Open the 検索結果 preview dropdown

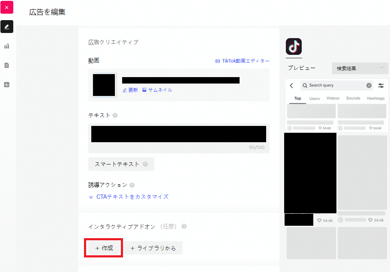coord(360,68)
